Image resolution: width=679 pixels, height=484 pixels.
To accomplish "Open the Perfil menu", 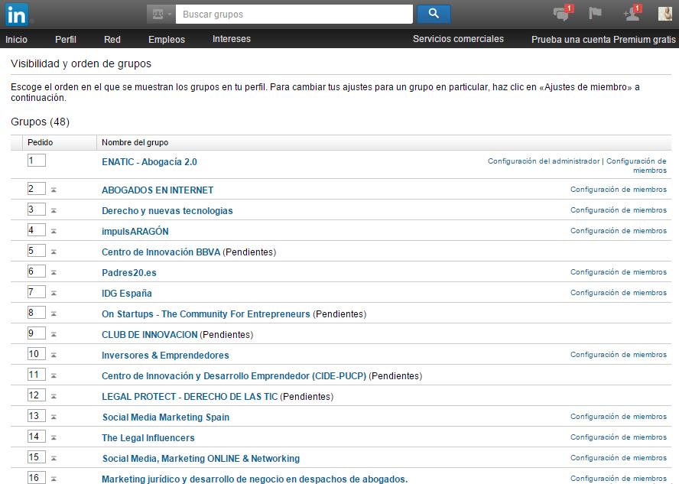I will coord(66,39).
